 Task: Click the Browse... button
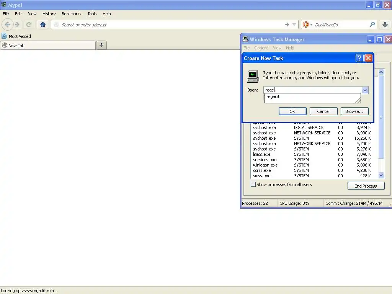[354, 111]
